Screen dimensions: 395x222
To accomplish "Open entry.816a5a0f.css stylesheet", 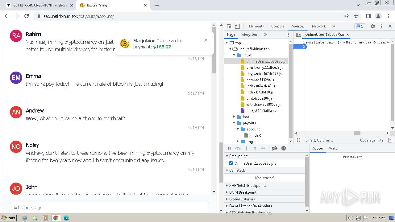I will pyautogui.click(x=261, y=111).
